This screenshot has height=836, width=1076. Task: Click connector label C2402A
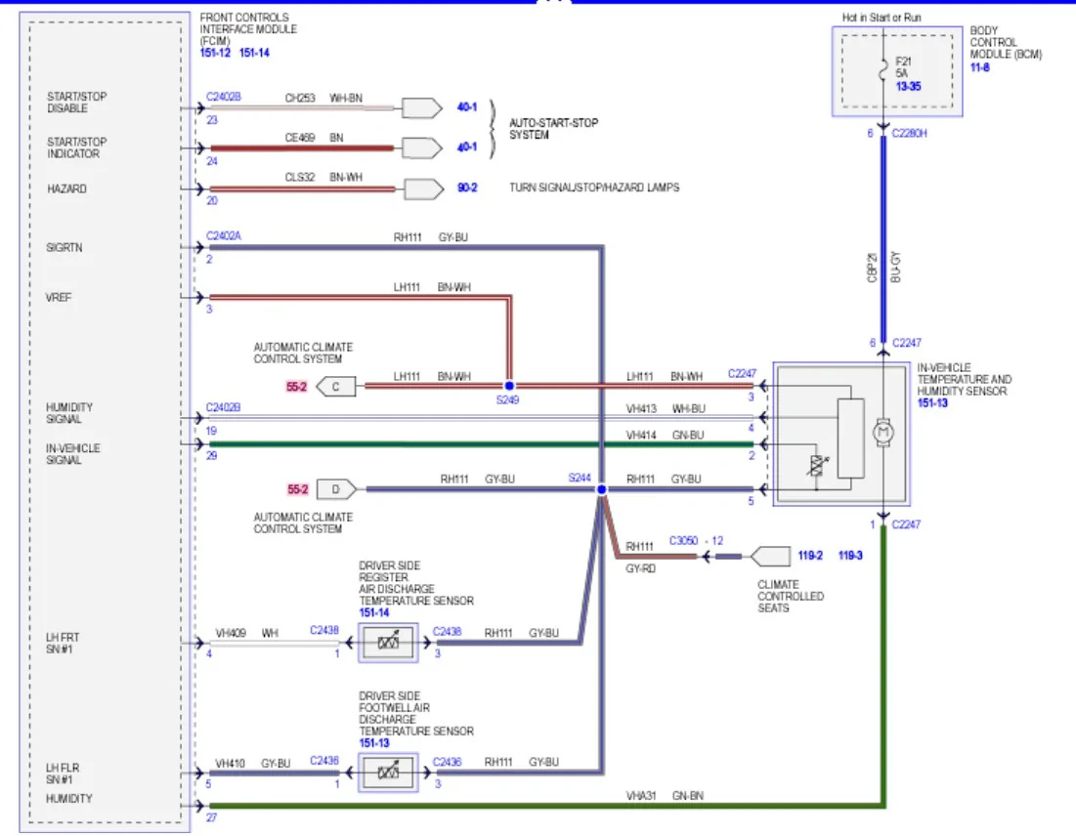pyautogui.click(x=224, y=236)
